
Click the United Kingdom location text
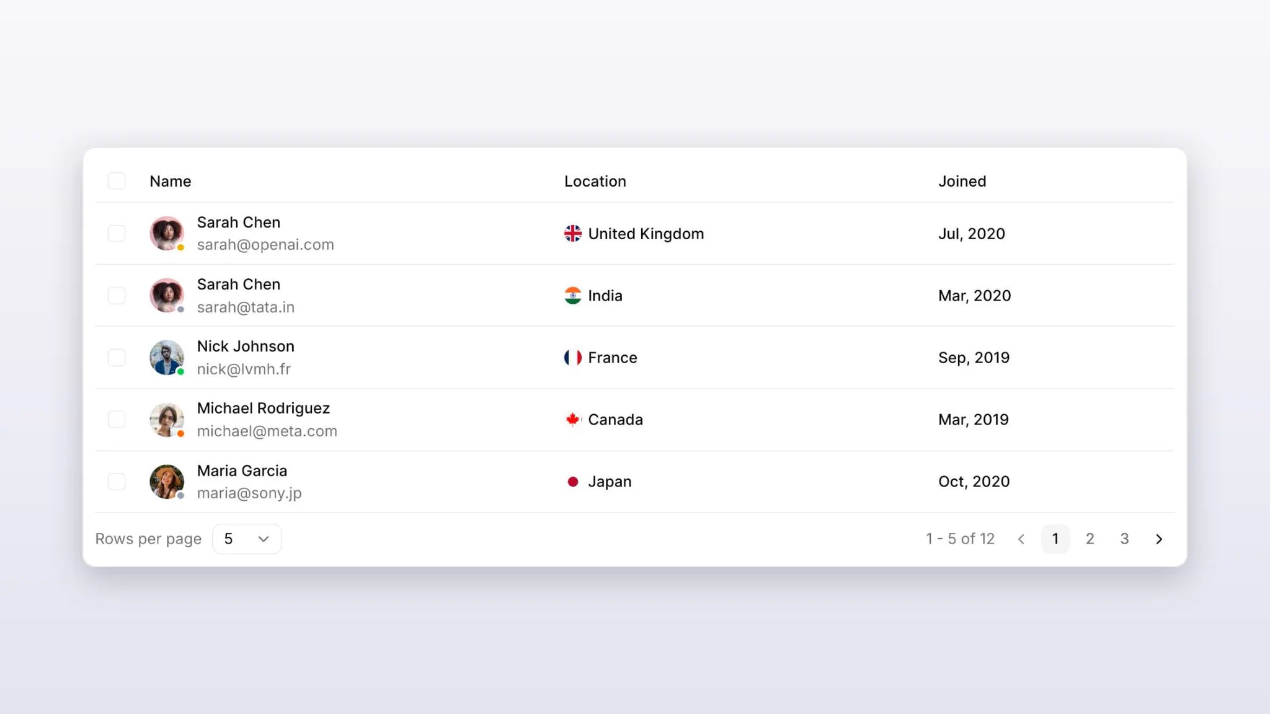click(646, 234)
